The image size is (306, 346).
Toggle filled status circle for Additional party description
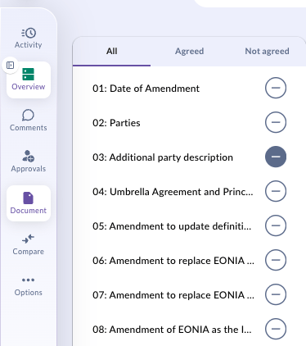pyautogui.click(x=276, y=157)
